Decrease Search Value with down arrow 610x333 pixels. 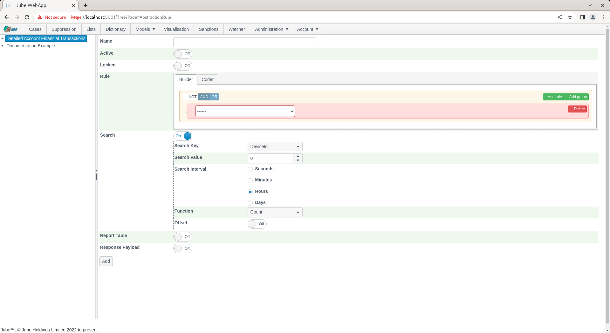click(298, 160)
